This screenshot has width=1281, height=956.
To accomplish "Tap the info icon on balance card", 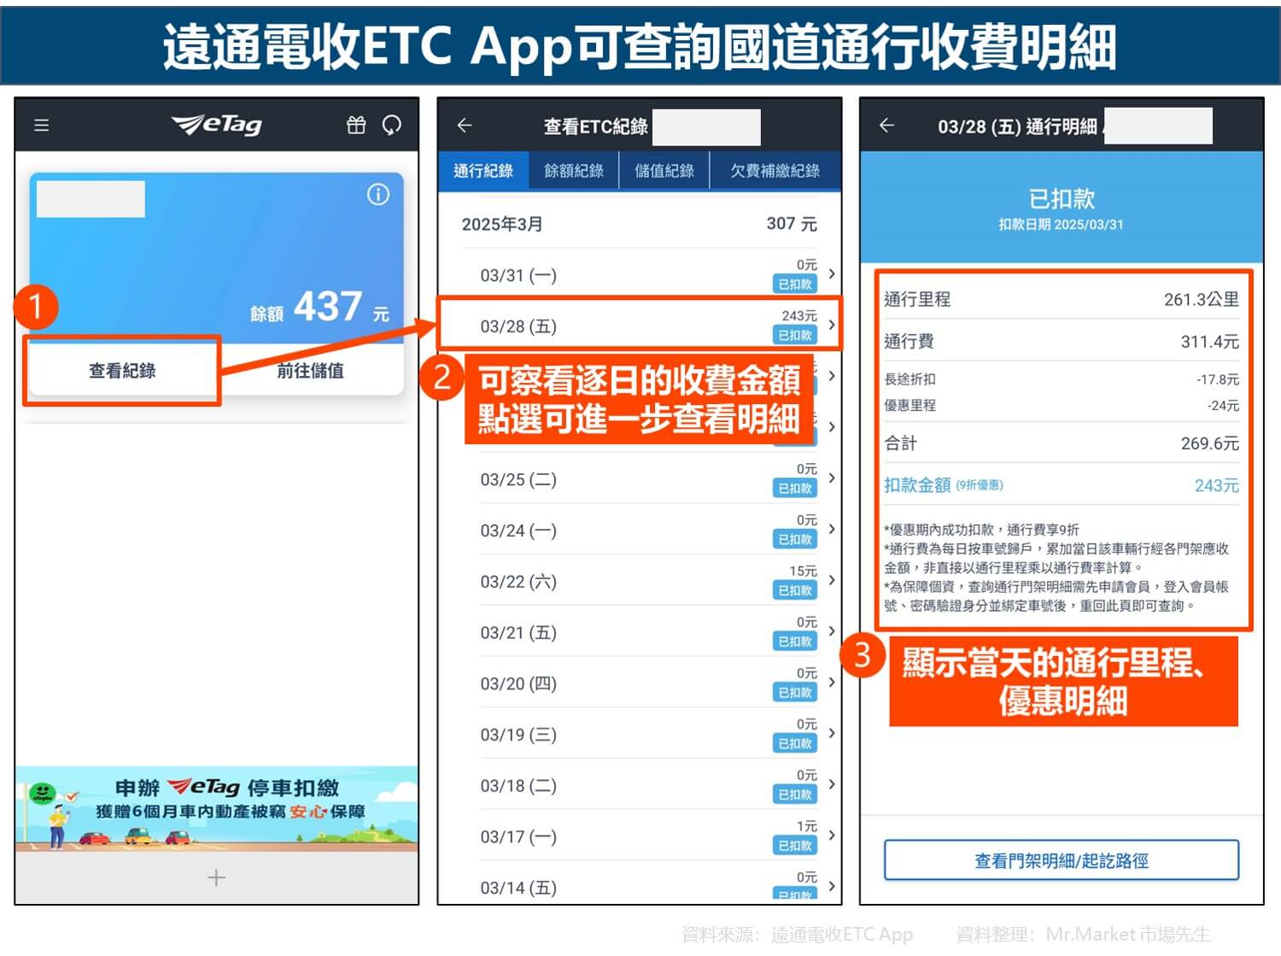I will click(378, 195).
